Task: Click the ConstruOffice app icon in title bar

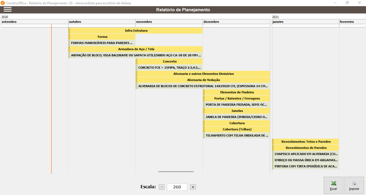Action: (3, 3)
